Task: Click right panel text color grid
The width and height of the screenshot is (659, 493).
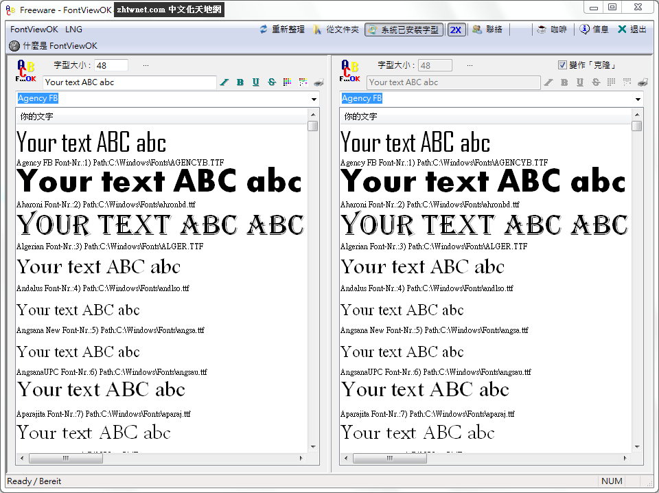Action: click(611, 82)
